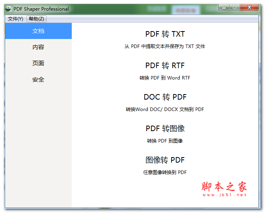Image resolution: width=265 pixels, height=213 pixels.
Task: Minimize the PDF Shaper Professional window
Action: pyautogui.click(x=224, y=7)
